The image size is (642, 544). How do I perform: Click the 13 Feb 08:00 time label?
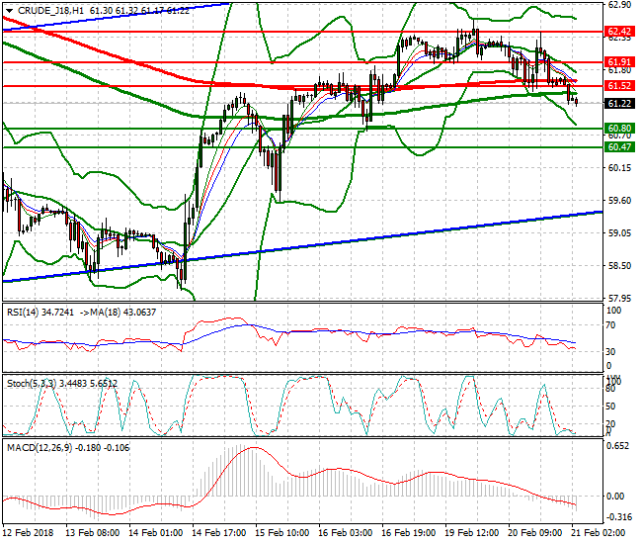click(x=93, y=533)
